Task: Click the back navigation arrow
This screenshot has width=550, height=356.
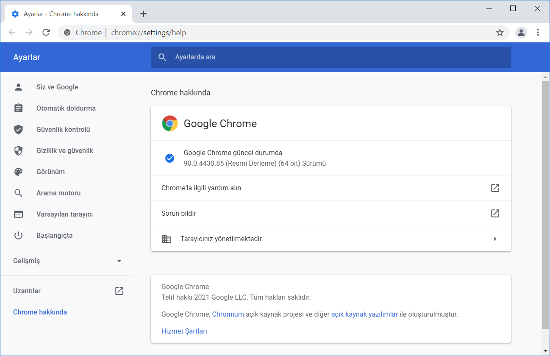Action: point(12,33)
